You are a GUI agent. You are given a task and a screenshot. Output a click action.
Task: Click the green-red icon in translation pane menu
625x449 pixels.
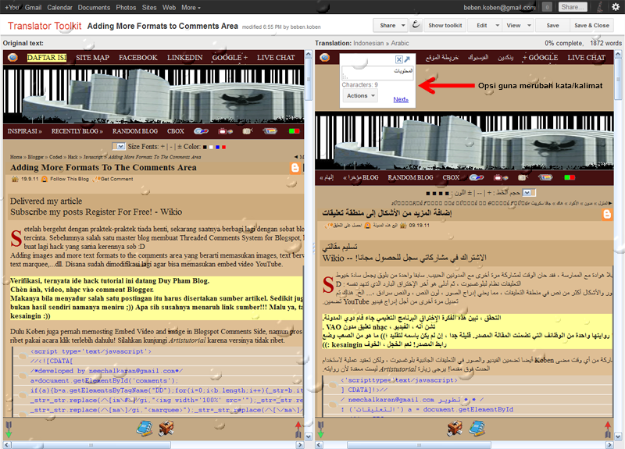tap(570, 178)
